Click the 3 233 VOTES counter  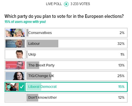coord(80,4)
